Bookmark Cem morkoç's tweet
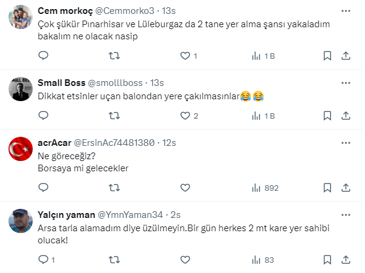The image size is (365, 273). [327, 56]
